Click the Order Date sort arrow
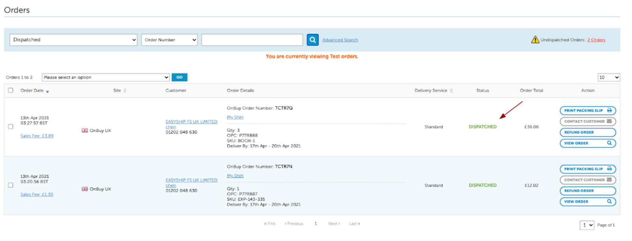This screenshot has height=241, width=632. 47,92
